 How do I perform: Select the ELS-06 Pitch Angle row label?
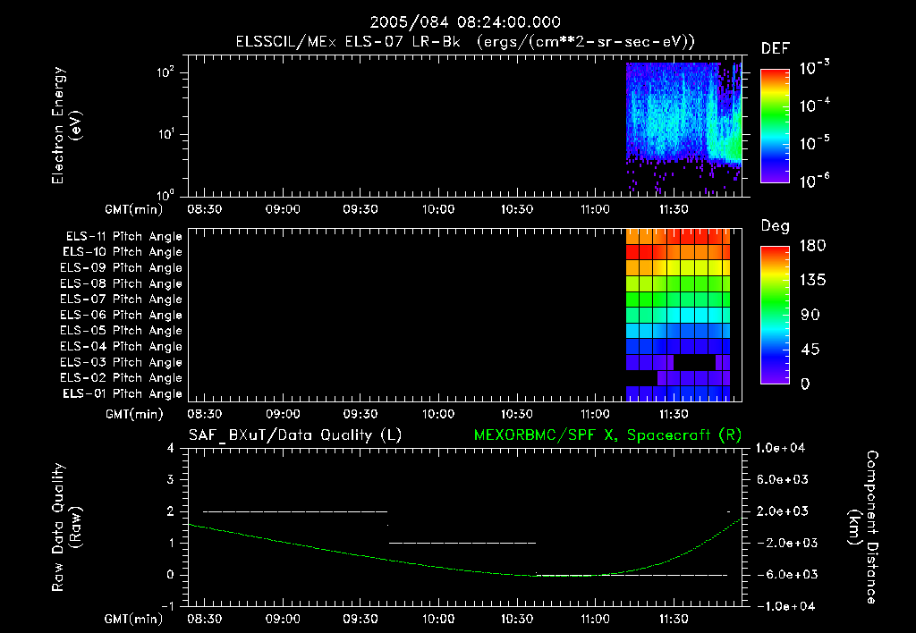point(122,316)
